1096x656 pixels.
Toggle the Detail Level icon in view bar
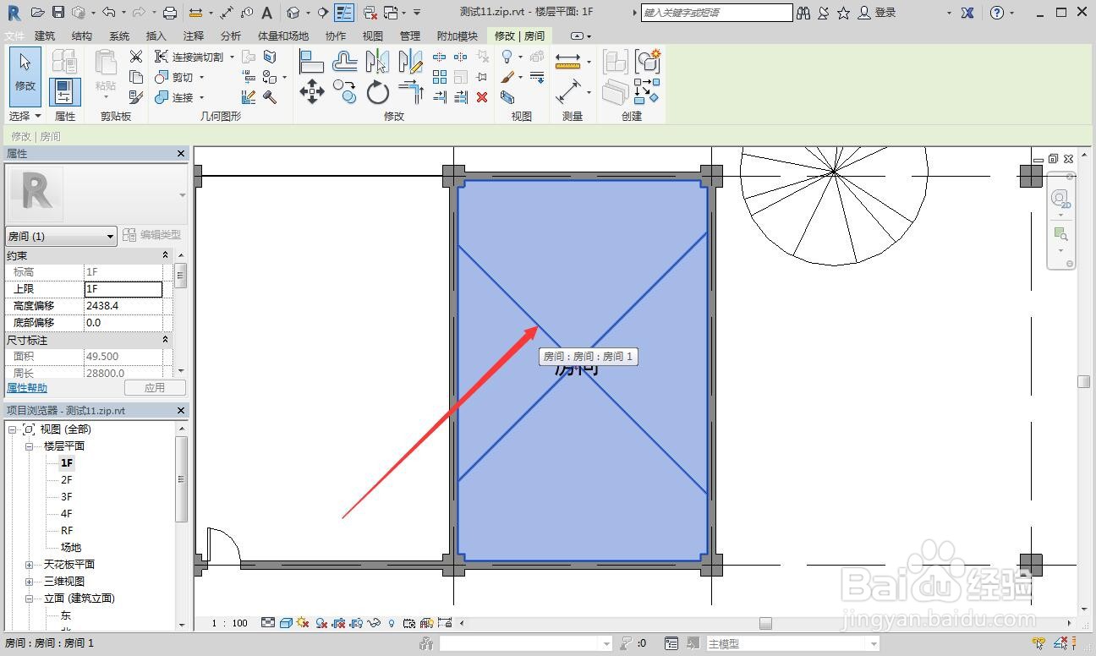point(268,623)
